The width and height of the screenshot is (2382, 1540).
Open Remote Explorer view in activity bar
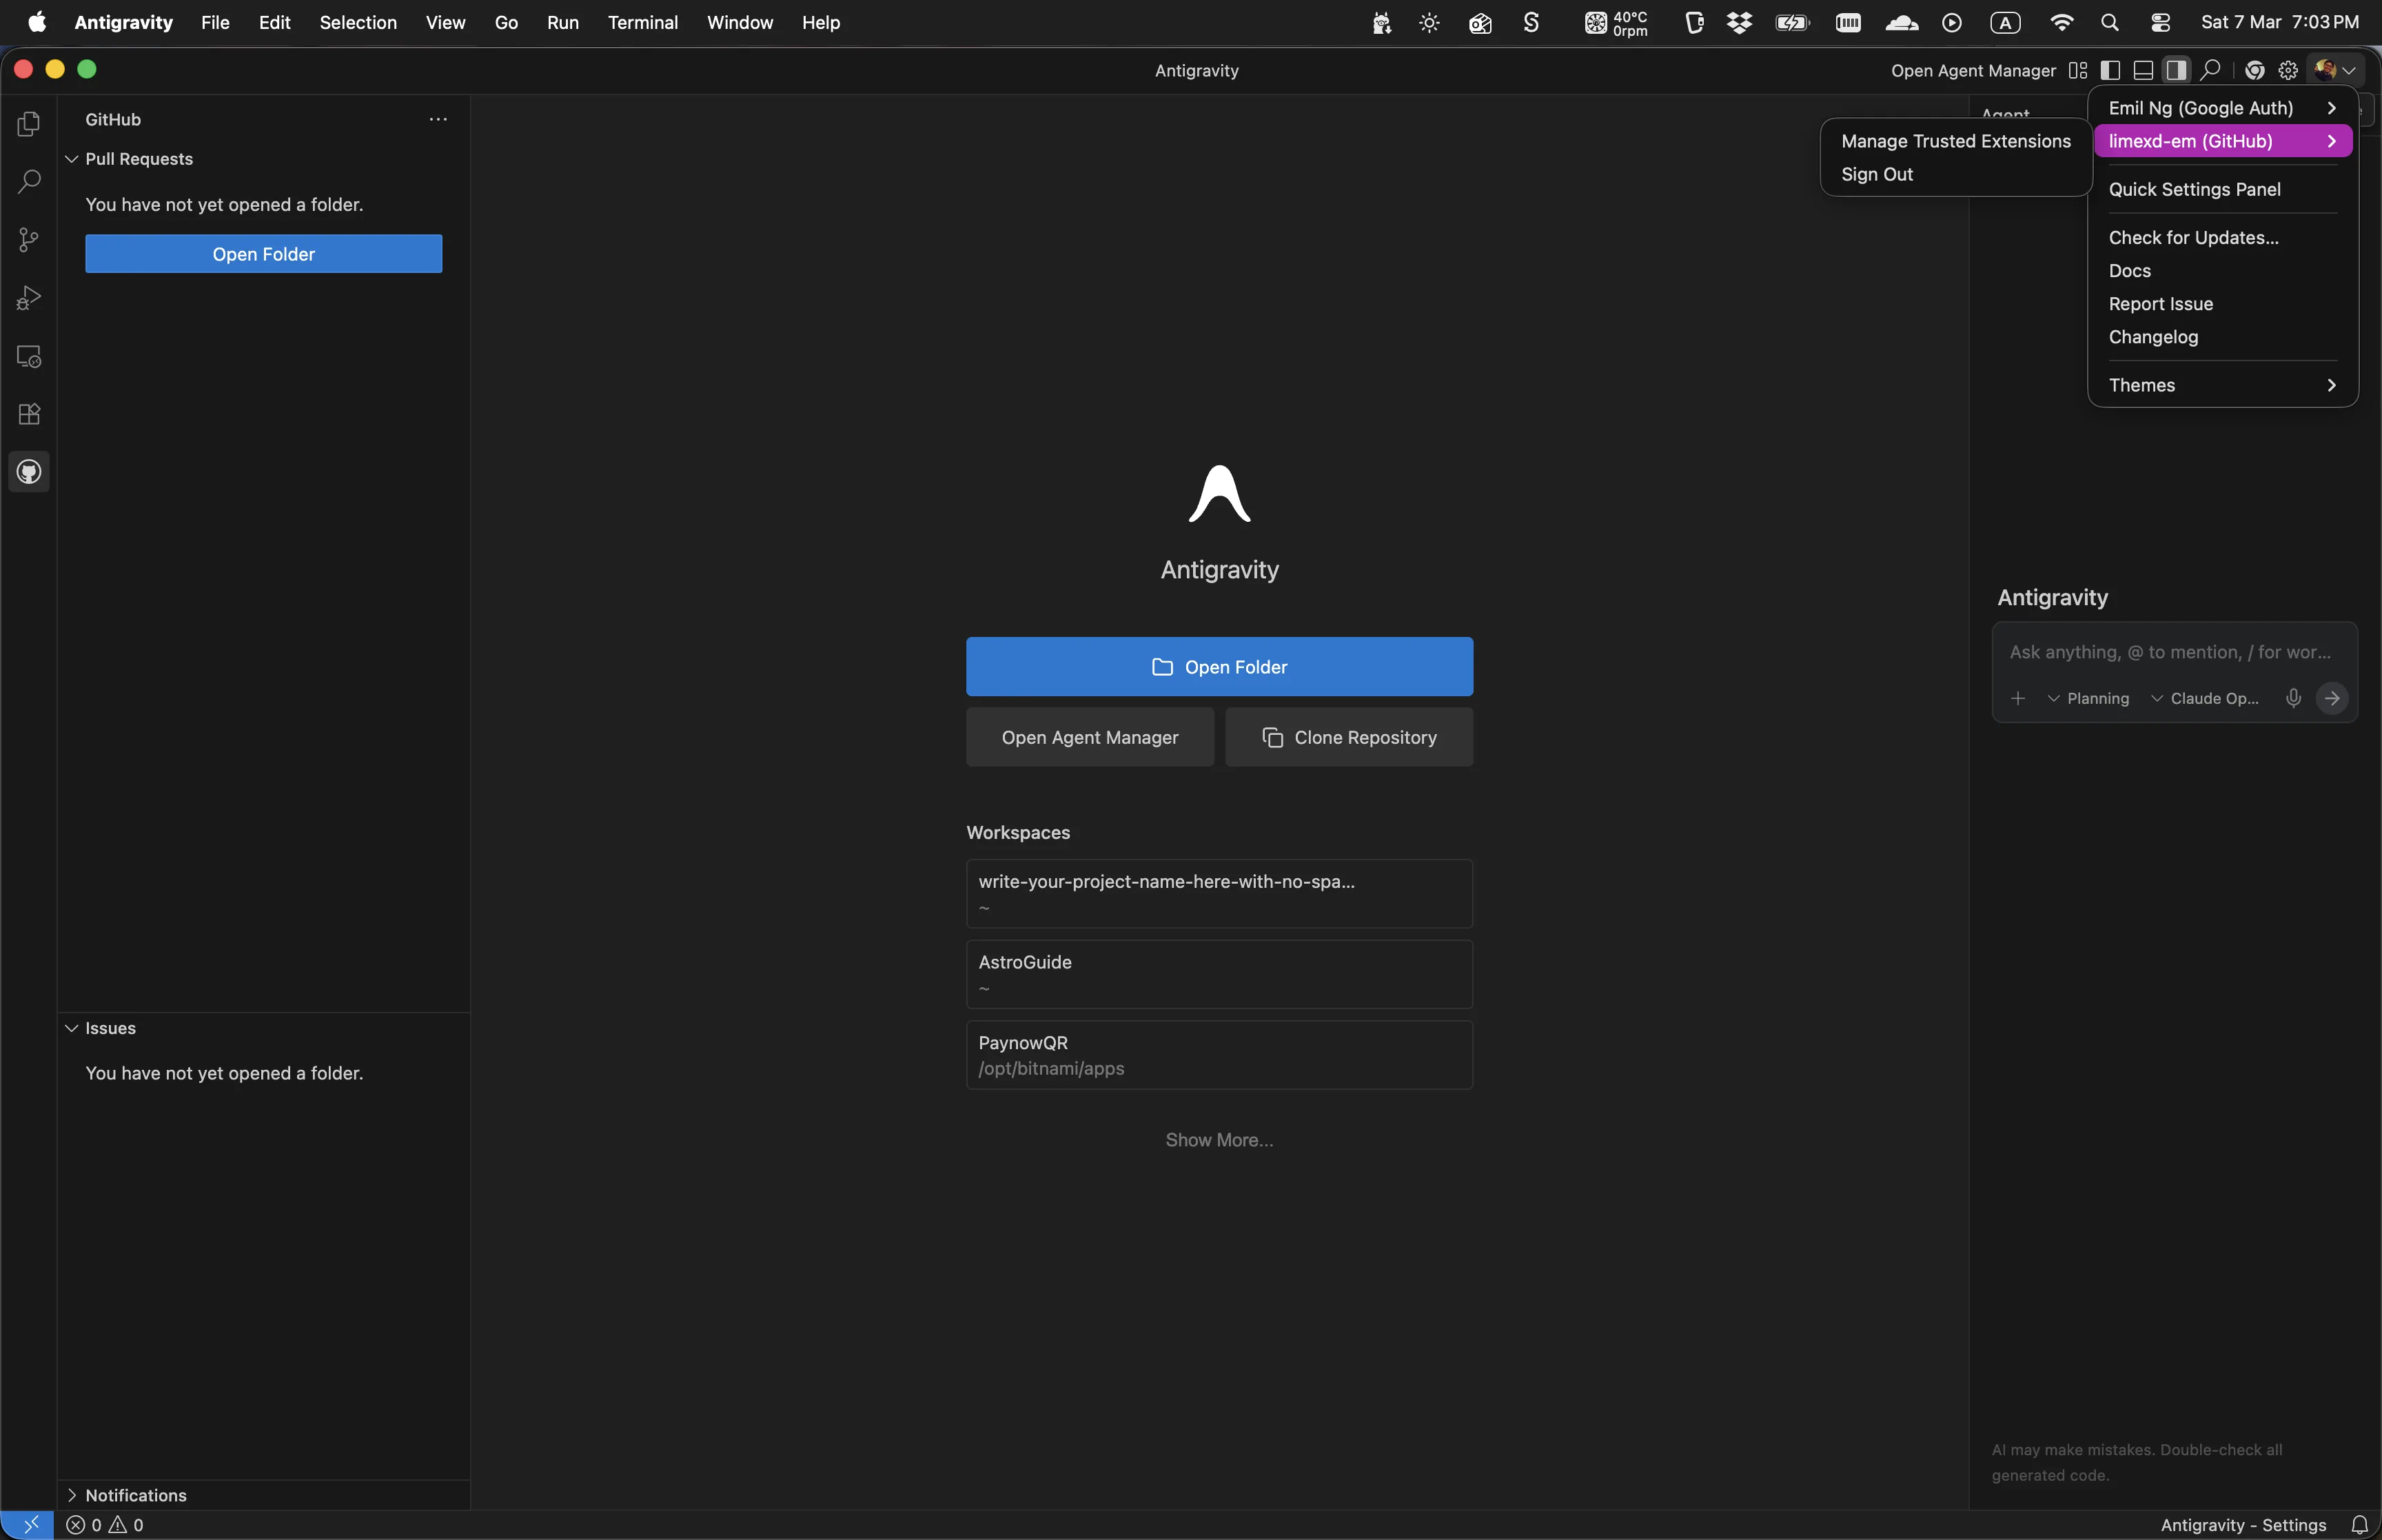(x=29, y=356)
